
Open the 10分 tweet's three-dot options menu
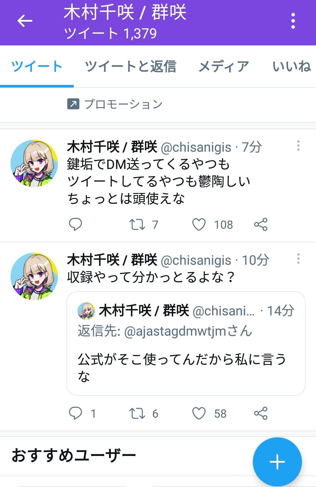tap(298, 259)
